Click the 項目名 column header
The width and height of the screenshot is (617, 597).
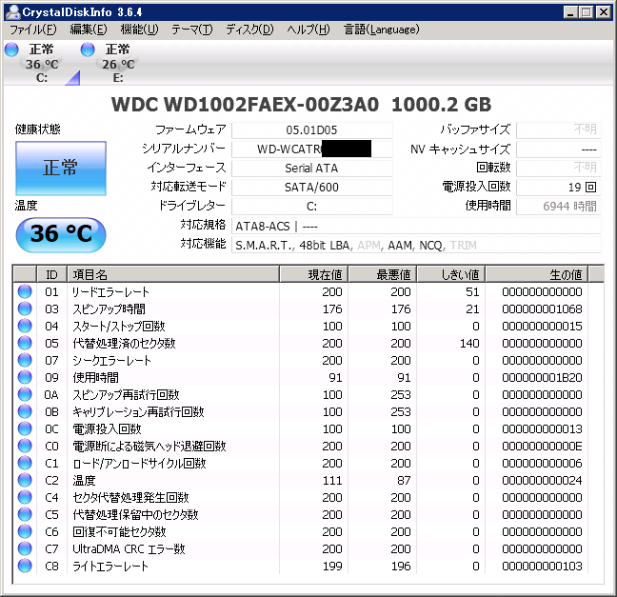(x=171, y=274)
